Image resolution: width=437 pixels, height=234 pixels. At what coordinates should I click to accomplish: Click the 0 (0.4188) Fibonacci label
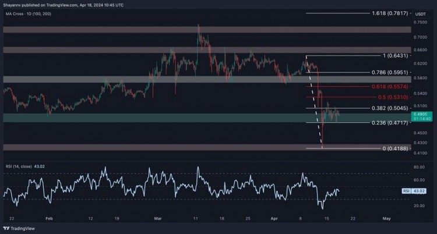click(x=395, y=148)
